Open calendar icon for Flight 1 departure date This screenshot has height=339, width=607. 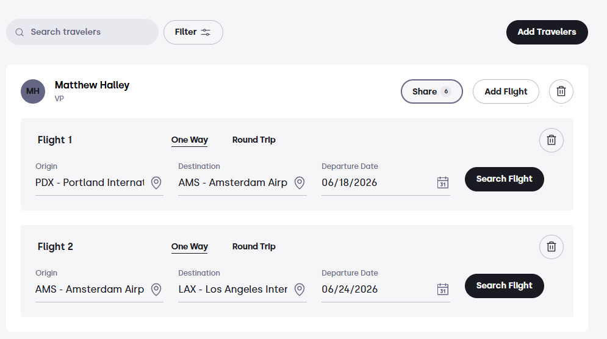click(443, 182)
